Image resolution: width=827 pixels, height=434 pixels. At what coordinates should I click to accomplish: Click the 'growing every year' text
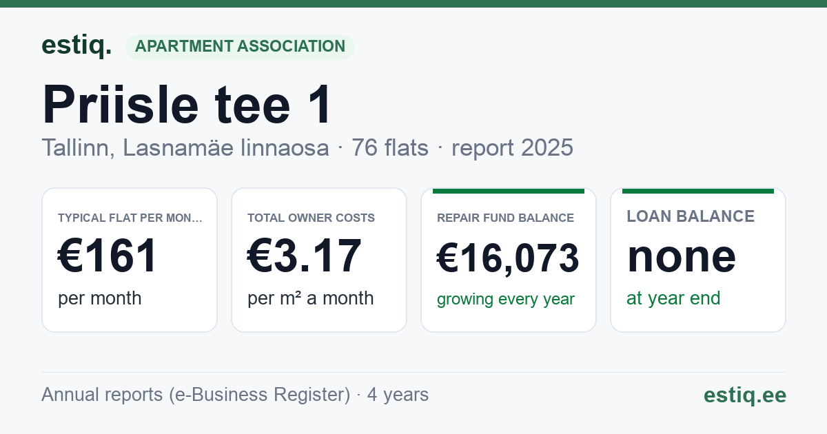506,300
